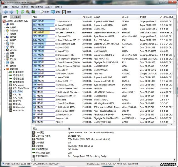Click the 3594.3 MHz CPU clock value

[89, 139]
